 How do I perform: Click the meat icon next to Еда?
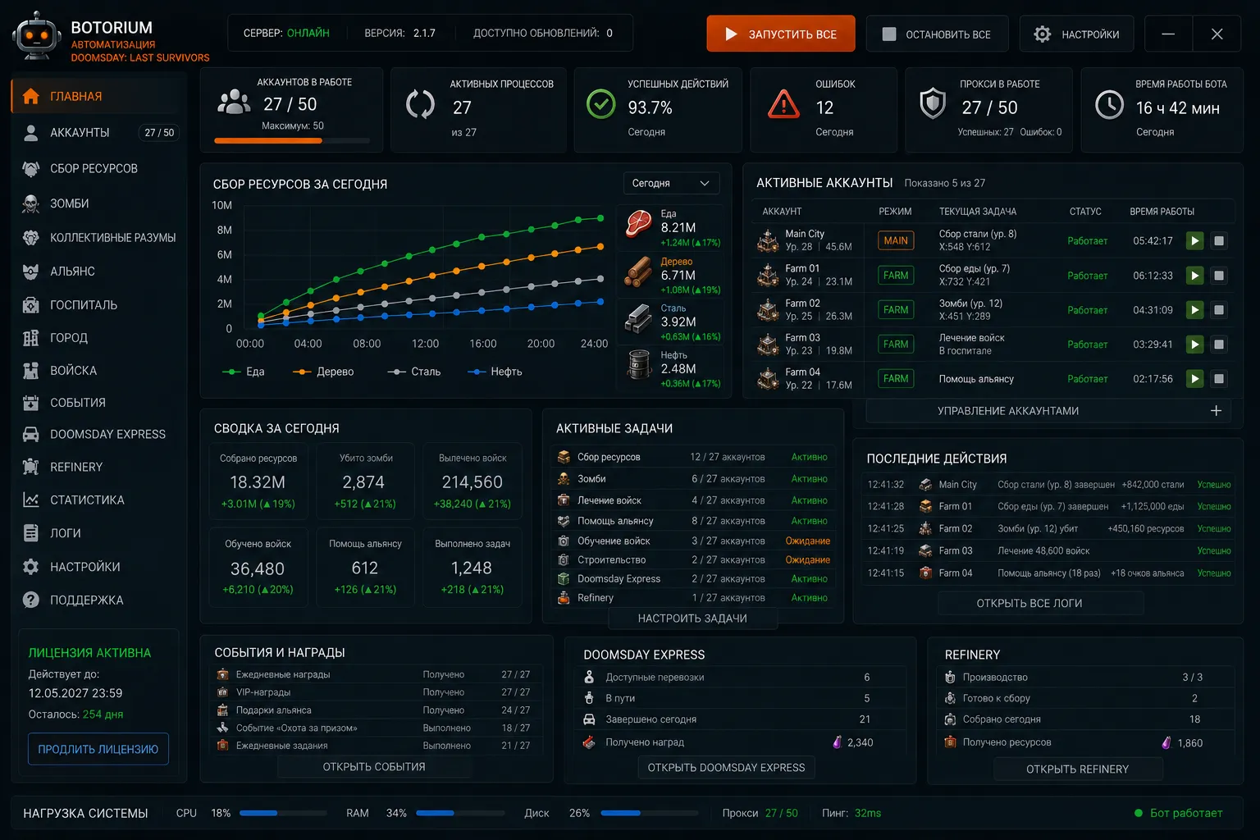point(638,223)
